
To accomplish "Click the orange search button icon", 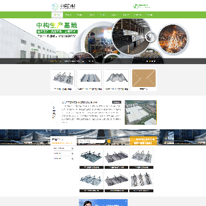I will [x=108, y=141].
